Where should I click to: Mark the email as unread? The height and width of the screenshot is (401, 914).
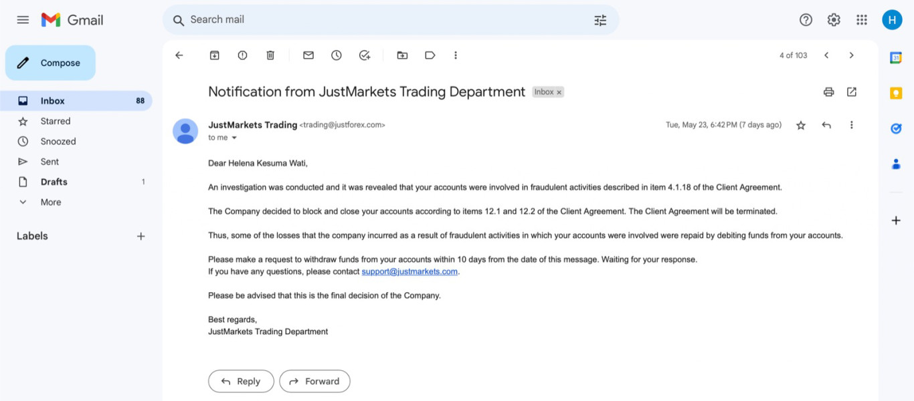point(308,55)
